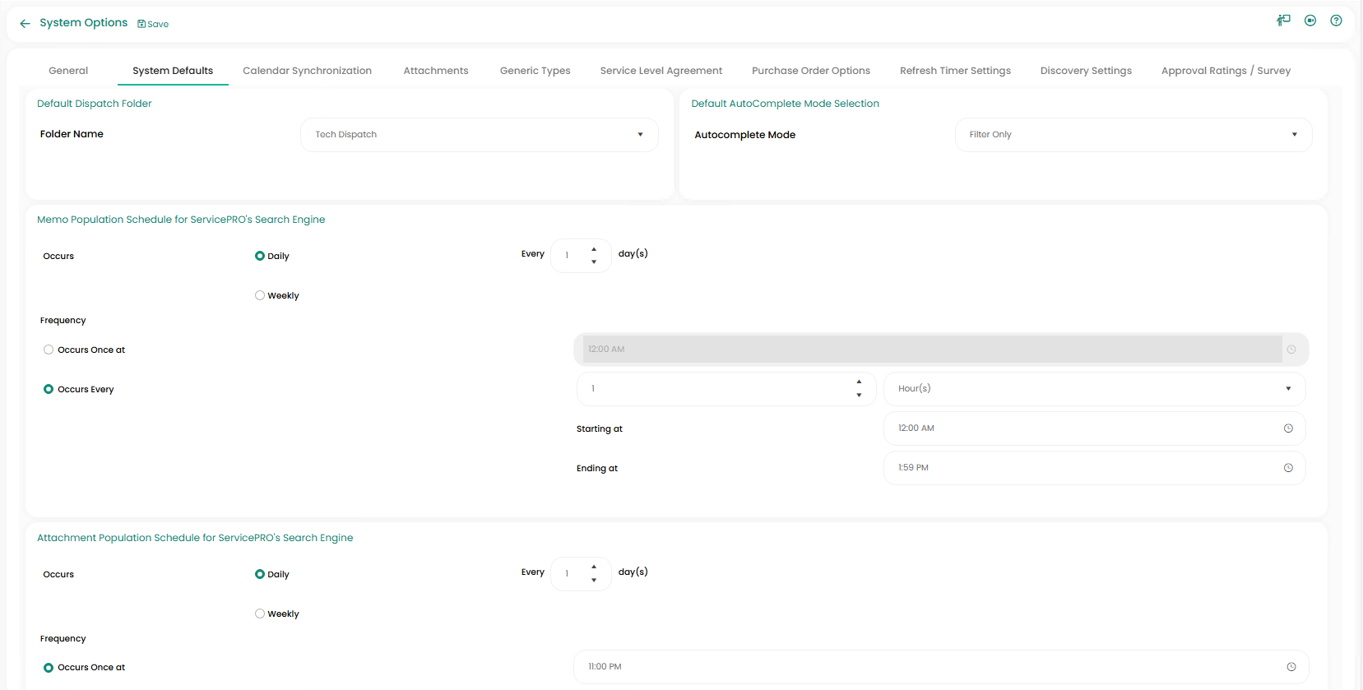Image resolution: width=1363 pixels, height=690 pixels.
Task: Open the Autocomplete Mode dropdown
Action: (1134, 135)
